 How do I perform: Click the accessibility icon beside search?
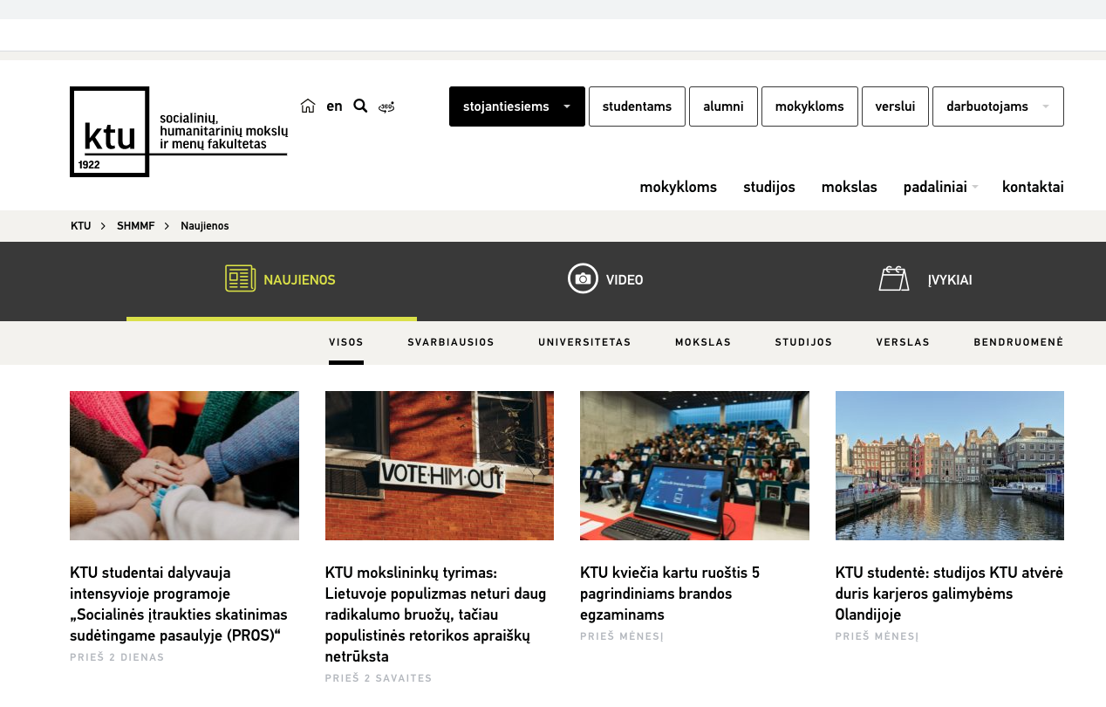[x=386, y=106]
